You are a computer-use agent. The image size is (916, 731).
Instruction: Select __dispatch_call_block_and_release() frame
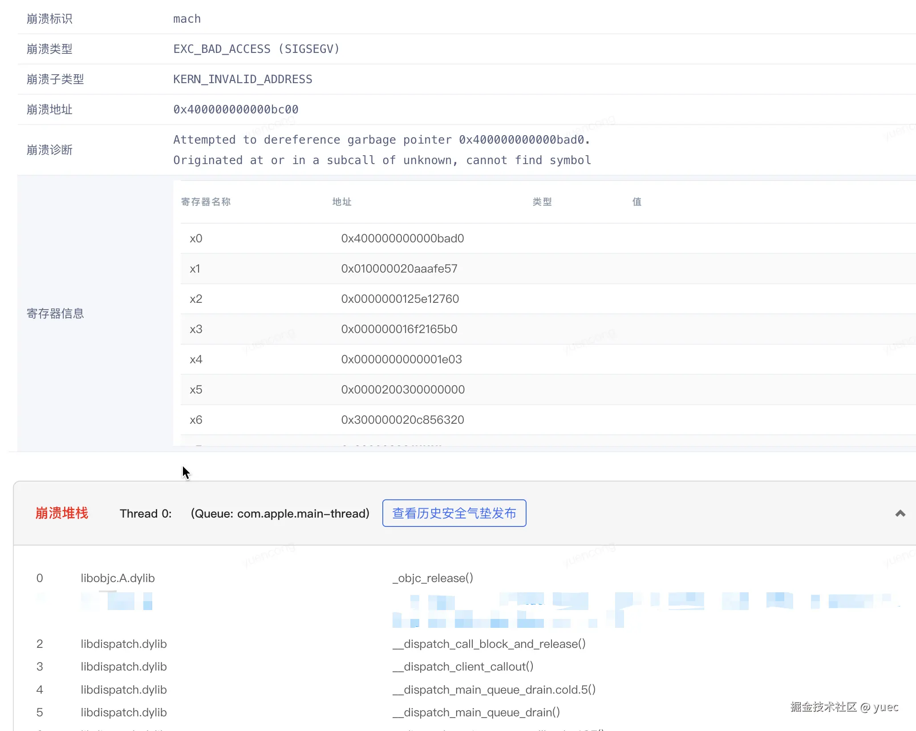click(x=489, y=644)
